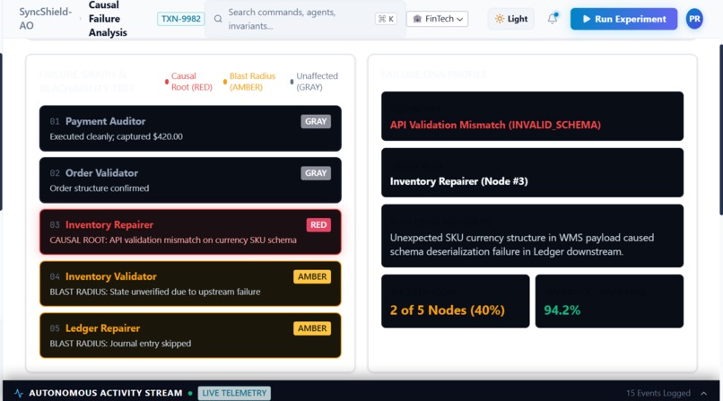Click the bank icon in FinTech selector

point(417,19)
